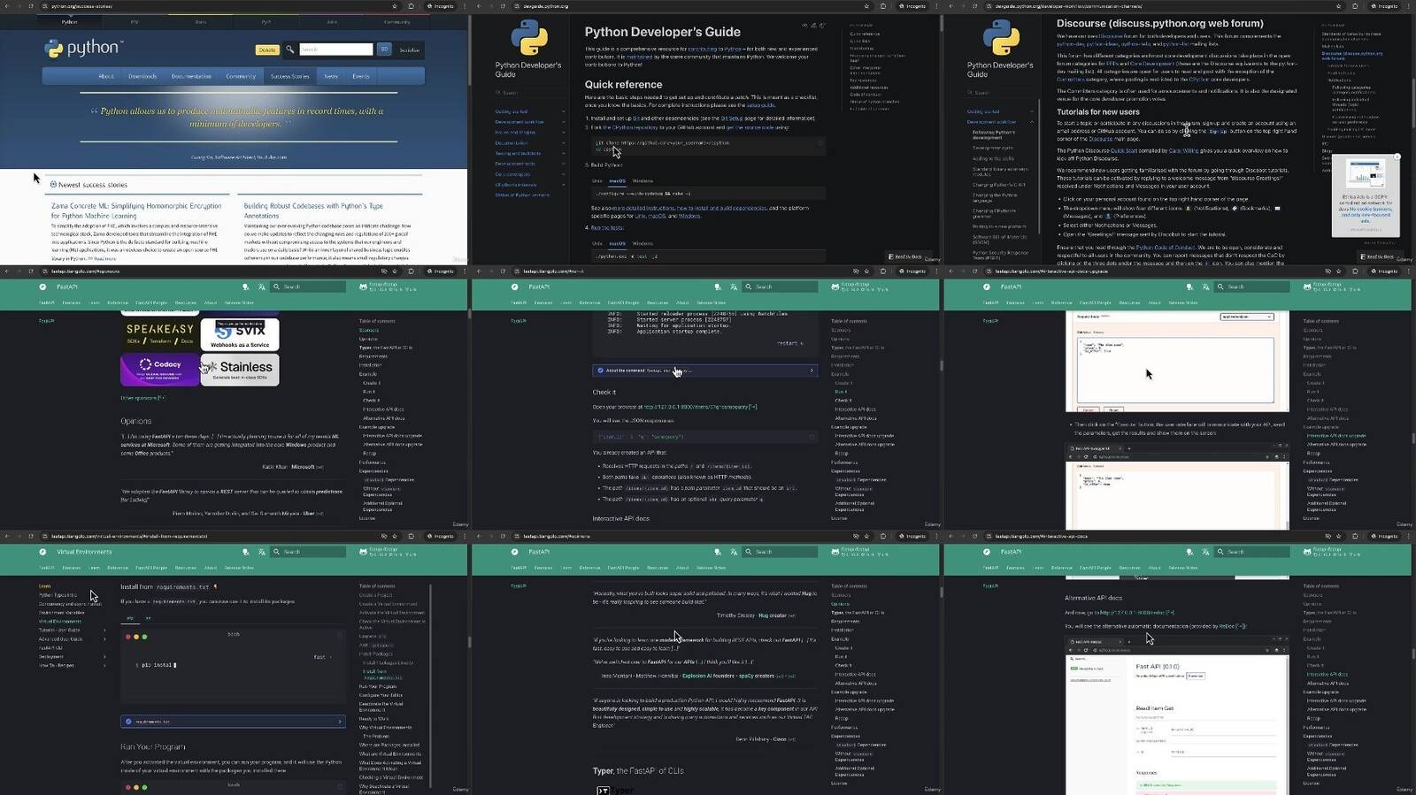Click the Python logo in Developer's Guide Quick reference window
1416x795 pixels.
pos(528,38)
